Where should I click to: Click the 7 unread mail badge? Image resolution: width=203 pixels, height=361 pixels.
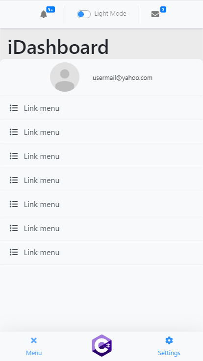(x=163, y=10)
